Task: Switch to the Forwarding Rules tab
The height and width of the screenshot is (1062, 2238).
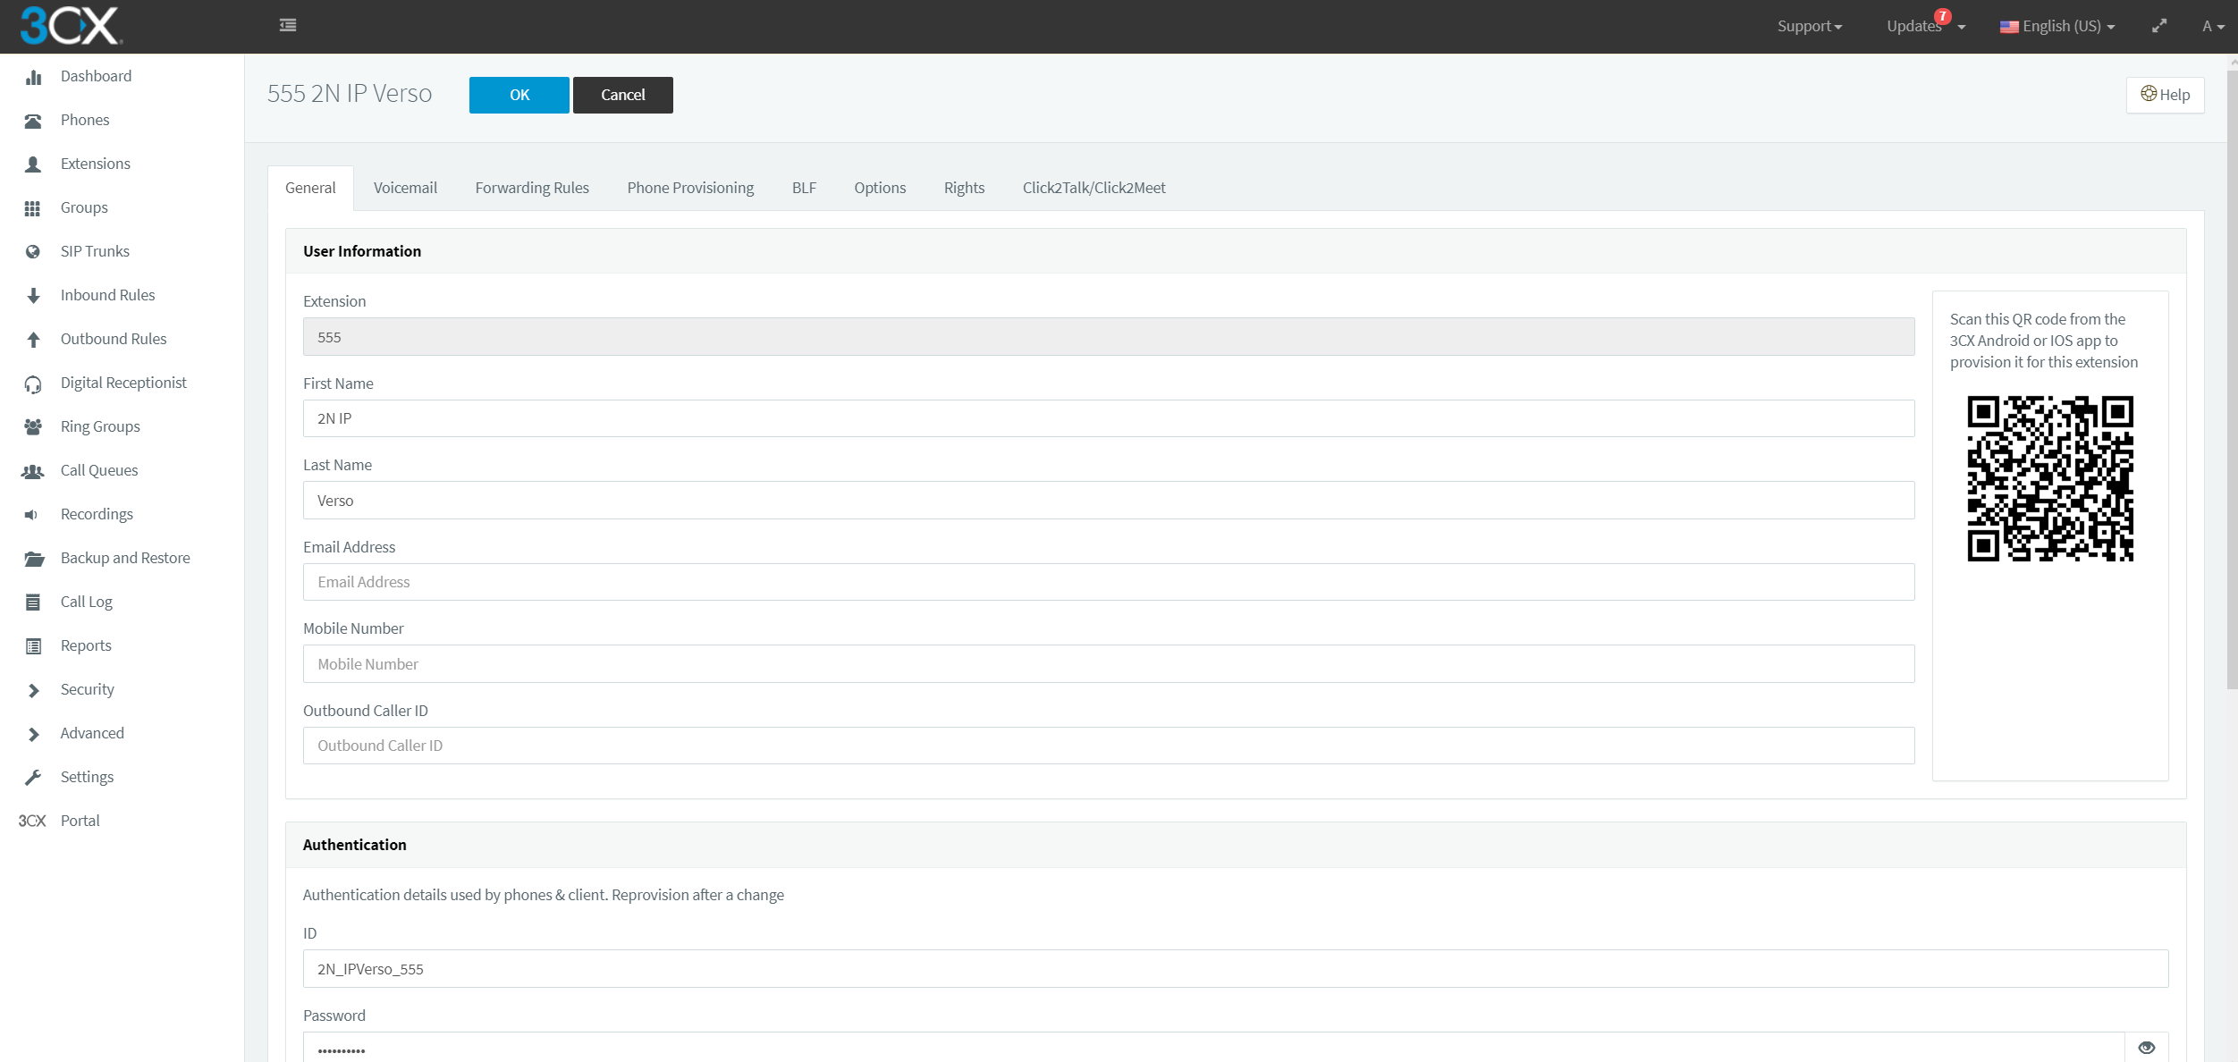Action: pyautogui.click(x=532, y=188)
